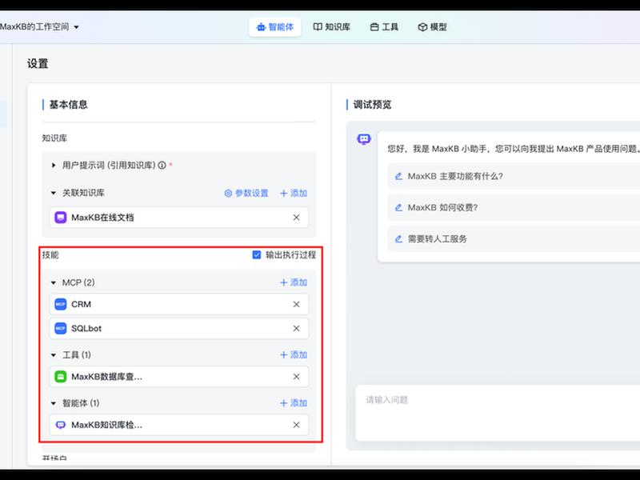Remove the MaxKB数据库查 tool
640x480 pixels.
tap(296, 376)
